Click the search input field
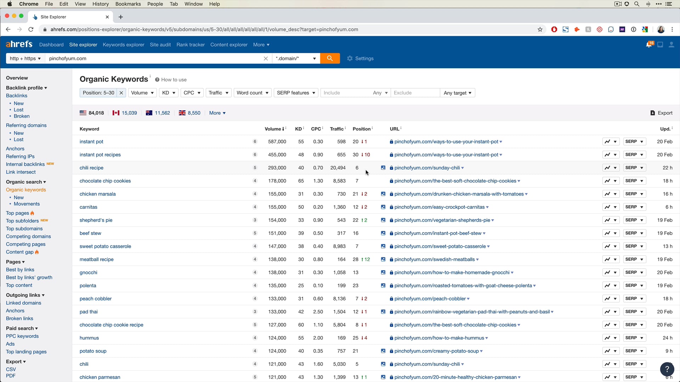680x382 pixels. coord(157,58)
